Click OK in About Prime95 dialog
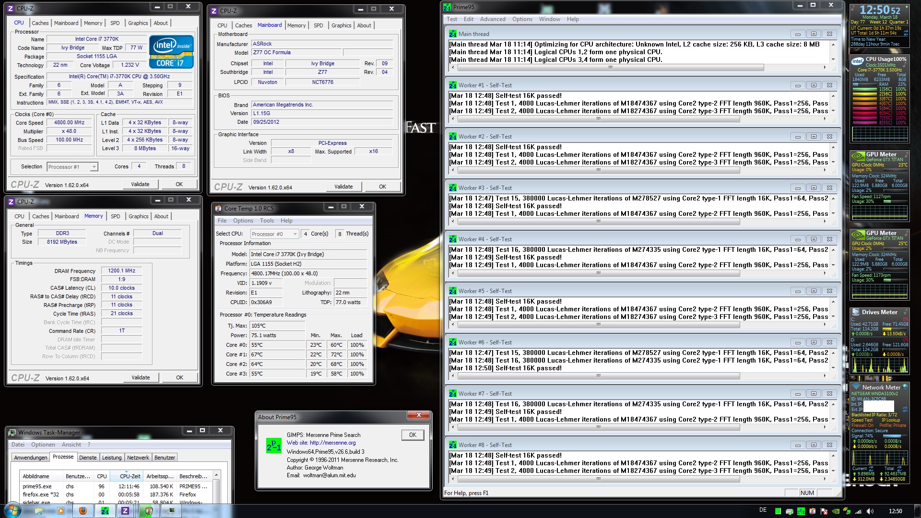This screenshot has height=518, width=921. click(413, 435)
